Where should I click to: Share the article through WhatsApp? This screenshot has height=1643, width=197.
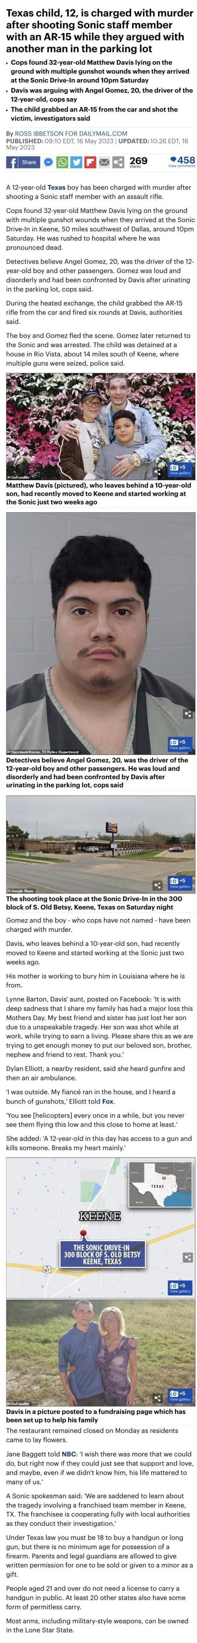pyautogui.click(x=62, y=162)
